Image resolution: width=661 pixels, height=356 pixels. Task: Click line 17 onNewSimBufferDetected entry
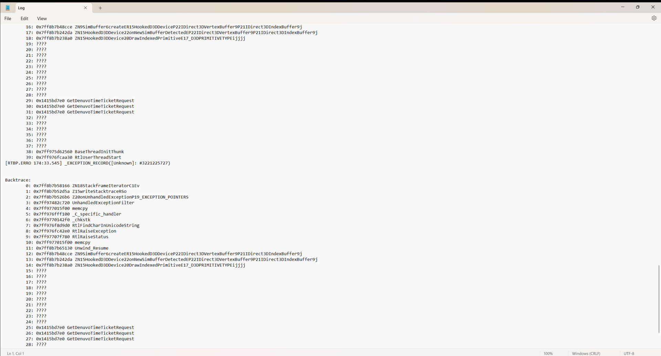click(x=172, y=33)
